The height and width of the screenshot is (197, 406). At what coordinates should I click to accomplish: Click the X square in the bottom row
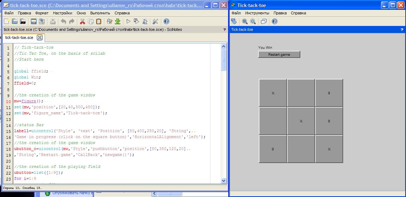click(x=329, y=149)
